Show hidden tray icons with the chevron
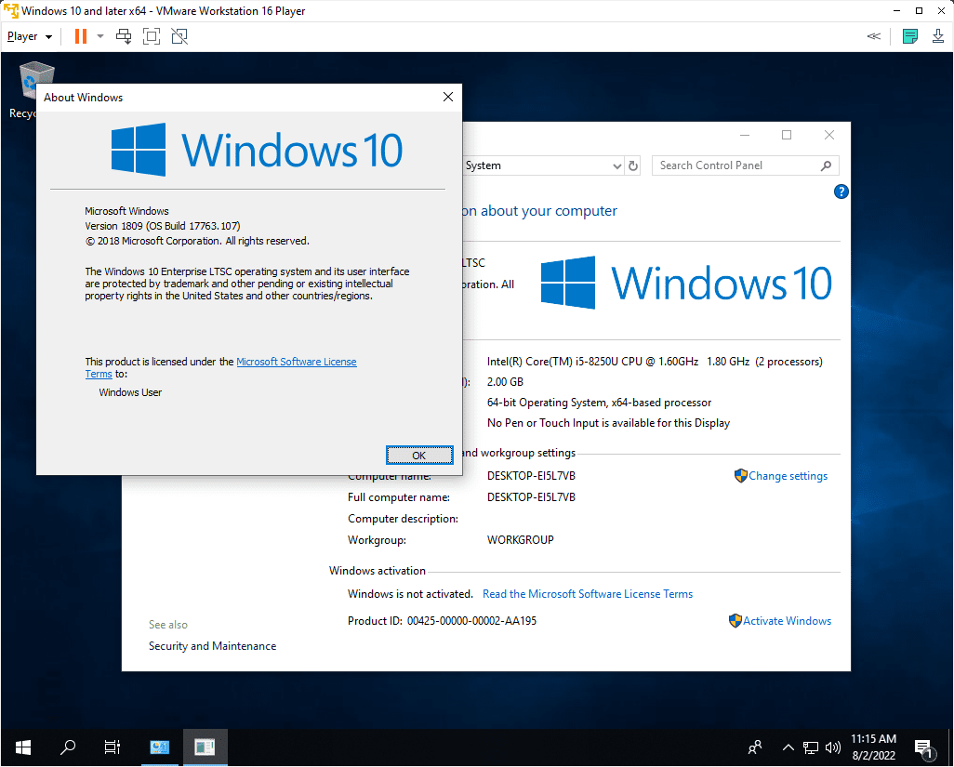The image size is (954, 767). 788,747
